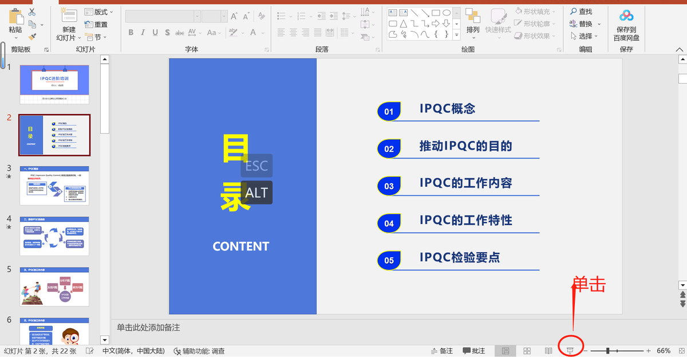Select the straight line shape in gallery
Viewport: 687px width, 357px height.
[x=414, y=13]
